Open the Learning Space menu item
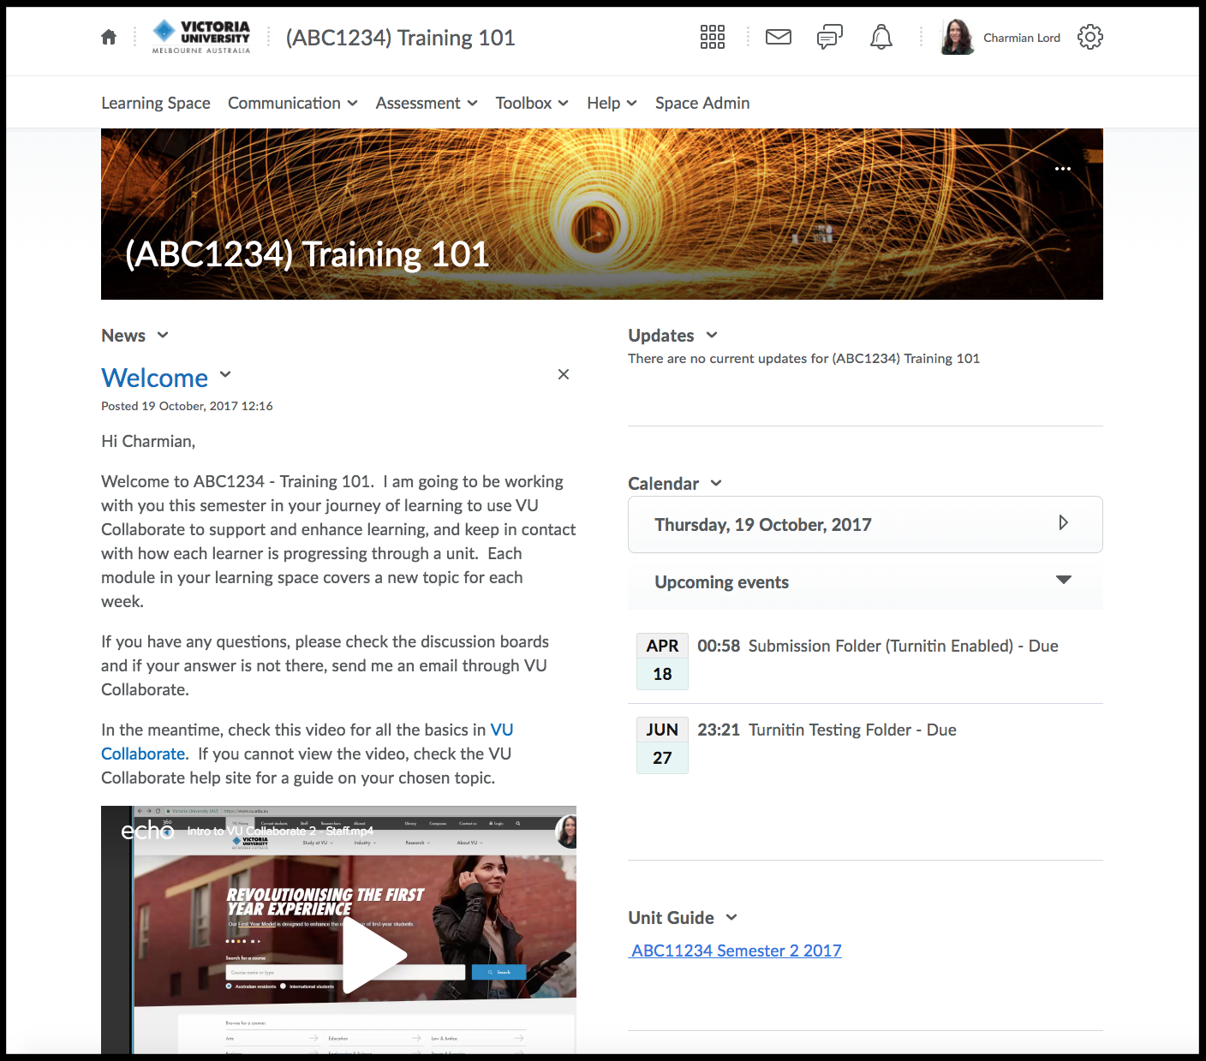 (155, 103)
